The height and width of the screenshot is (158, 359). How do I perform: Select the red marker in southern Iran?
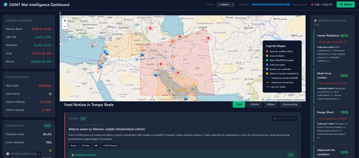[178, 72]
